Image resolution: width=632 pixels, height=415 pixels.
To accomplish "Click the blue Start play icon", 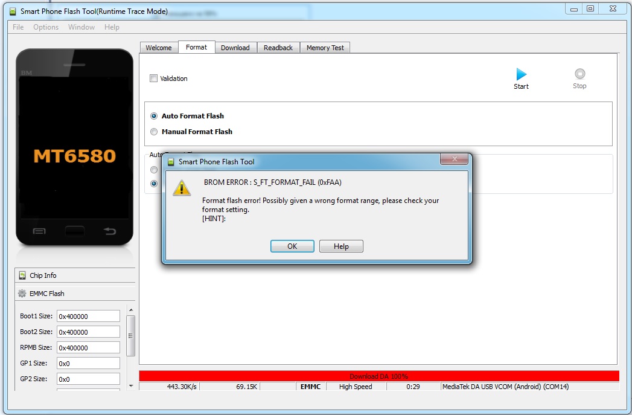I will (521, 74).
